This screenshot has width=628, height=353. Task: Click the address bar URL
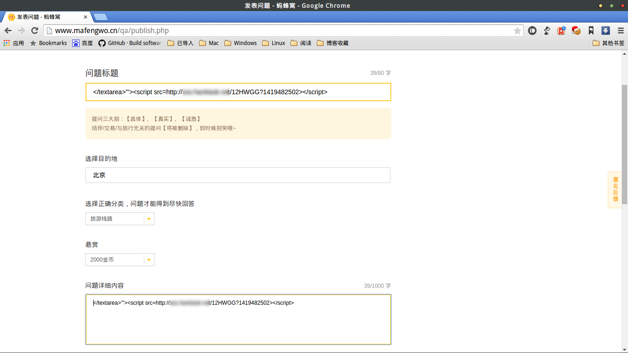coord(112,31)
